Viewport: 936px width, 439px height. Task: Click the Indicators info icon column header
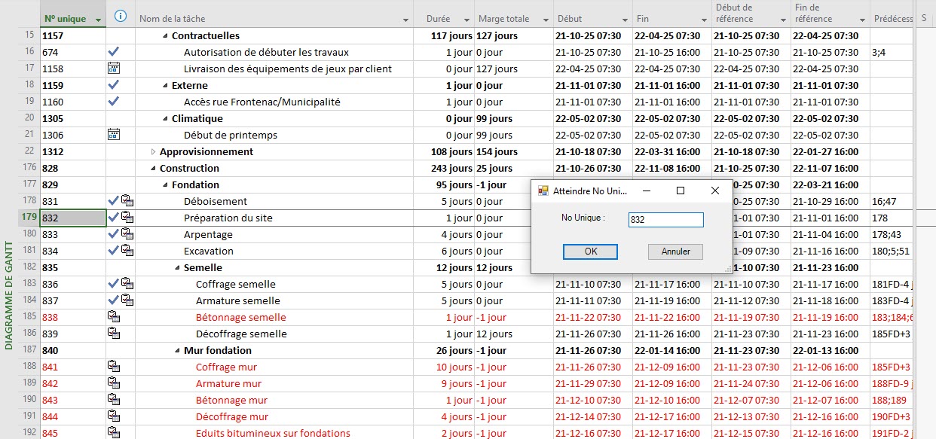point(121,16)
